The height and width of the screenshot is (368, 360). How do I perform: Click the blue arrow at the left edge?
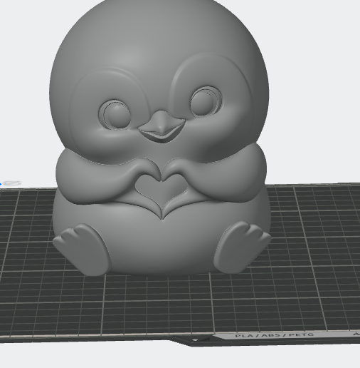(x=1, y=184)
